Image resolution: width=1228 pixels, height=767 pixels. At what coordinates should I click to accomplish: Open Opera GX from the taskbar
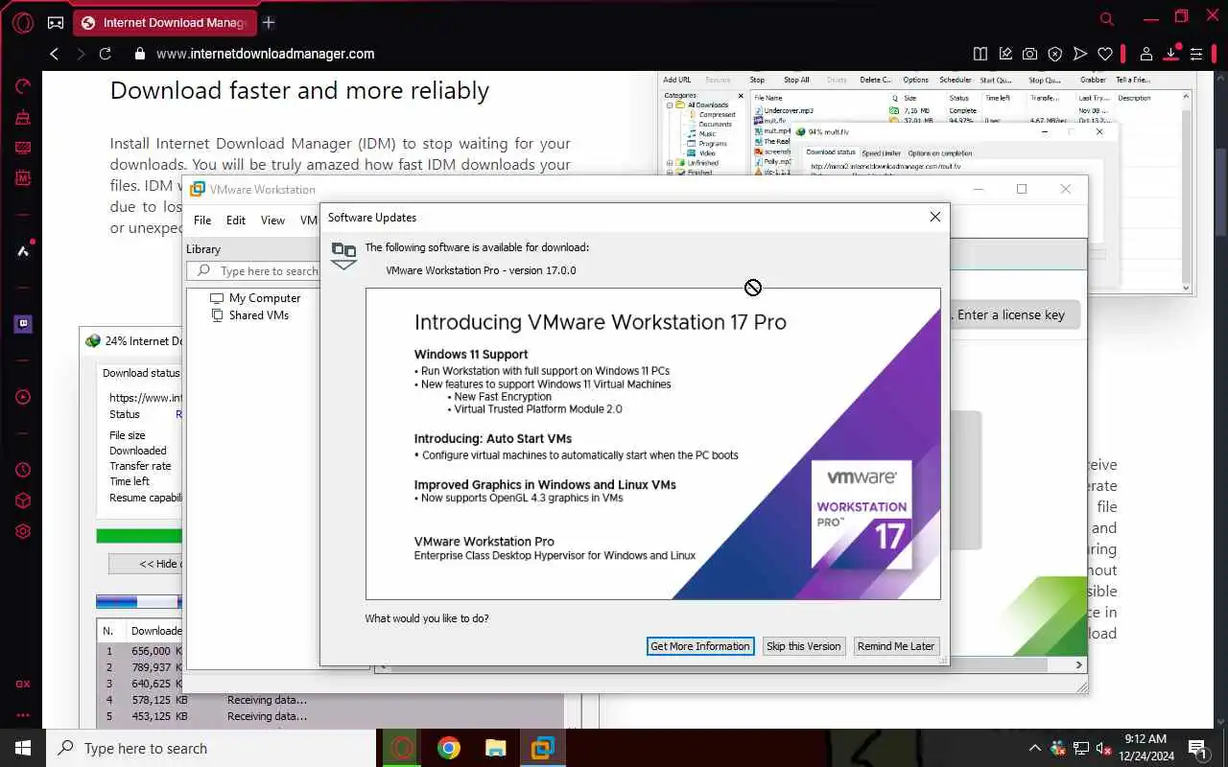[402, 748]
